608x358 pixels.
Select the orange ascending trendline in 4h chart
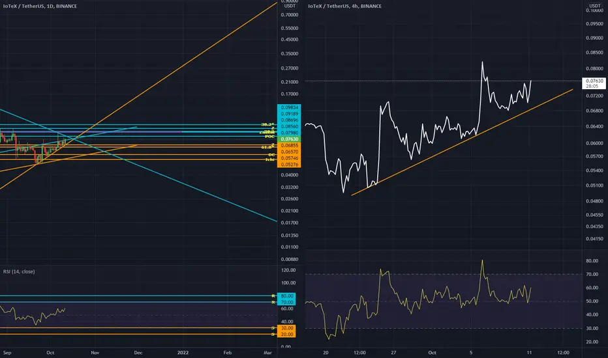click(461, 143)
